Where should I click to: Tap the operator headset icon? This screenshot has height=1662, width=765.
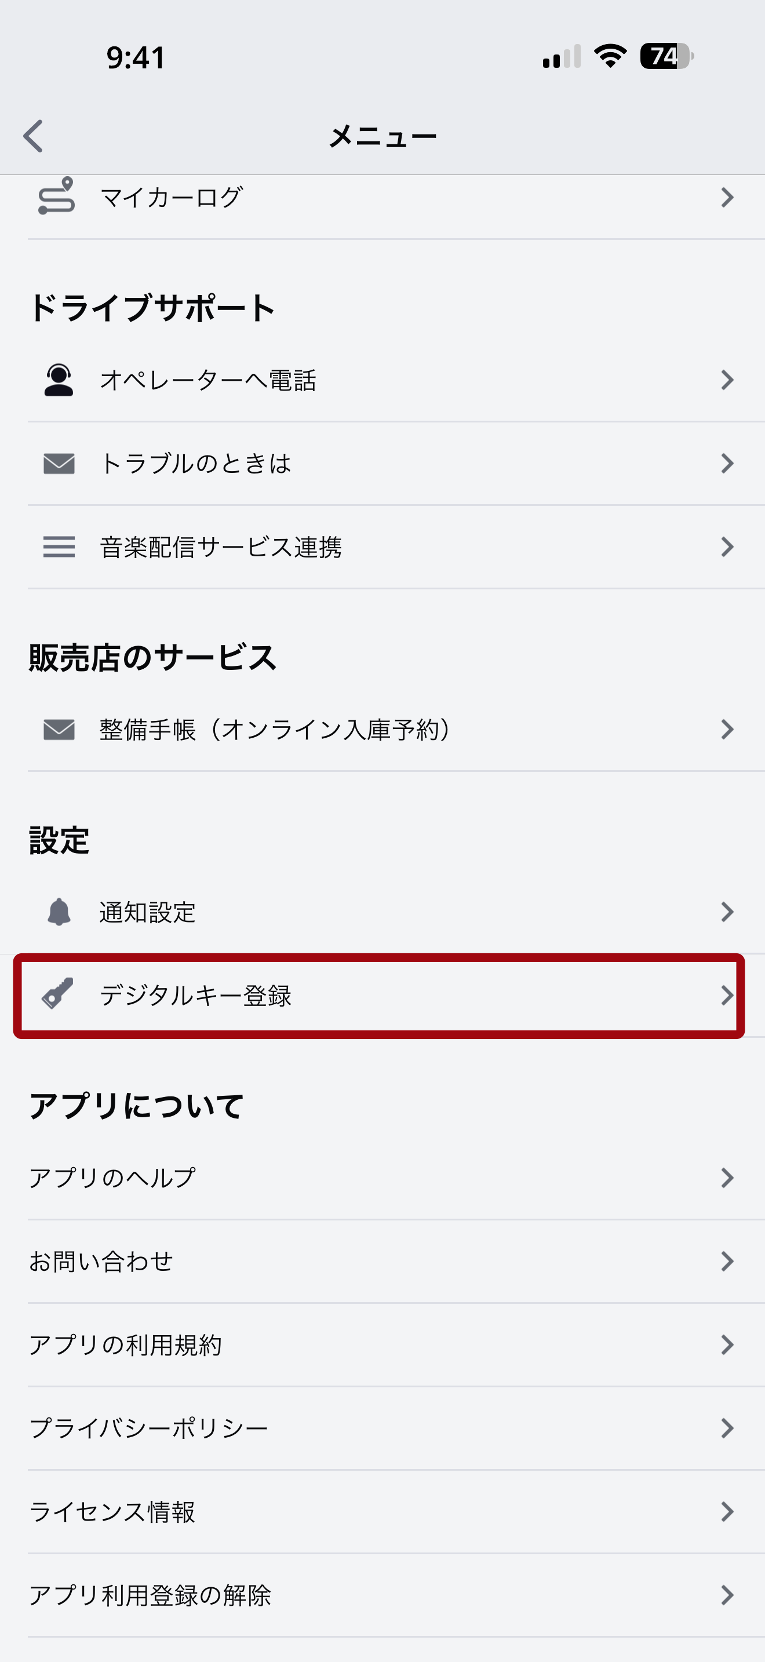click(x=59, y=380)
